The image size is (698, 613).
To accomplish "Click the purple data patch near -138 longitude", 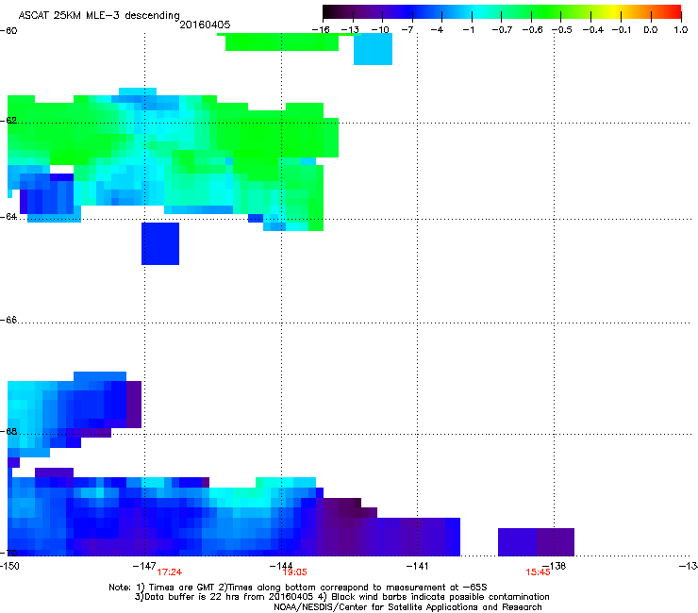I will [536, 541].
